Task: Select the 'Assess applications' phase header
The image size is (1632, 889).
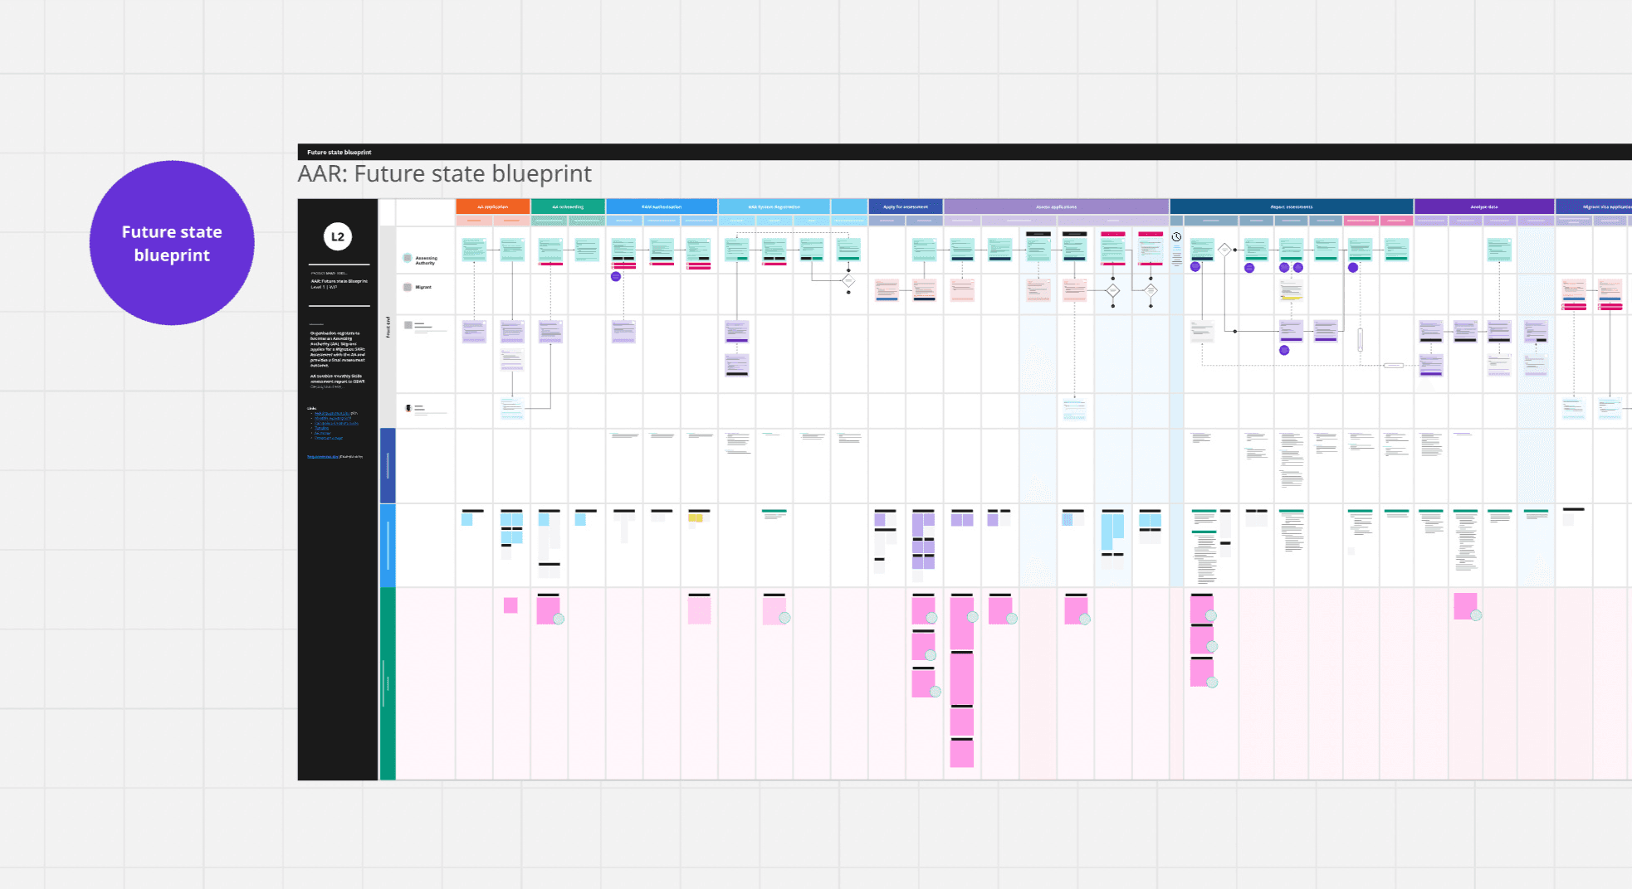Action: [x=1056, y=206]
